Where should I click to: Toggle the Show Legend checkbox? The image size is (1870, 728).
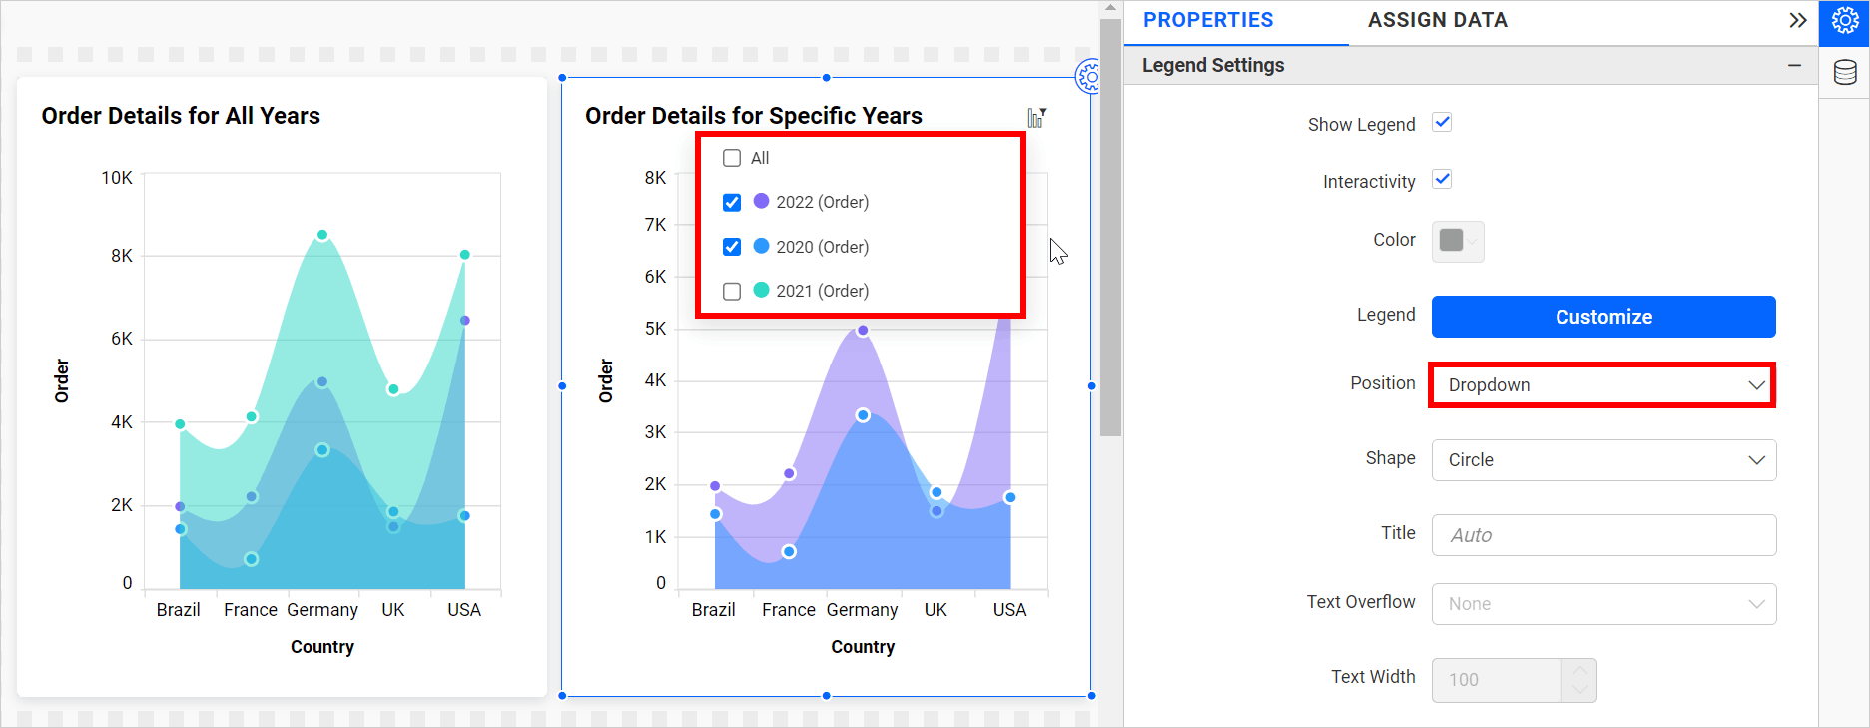pos(1442,123)
